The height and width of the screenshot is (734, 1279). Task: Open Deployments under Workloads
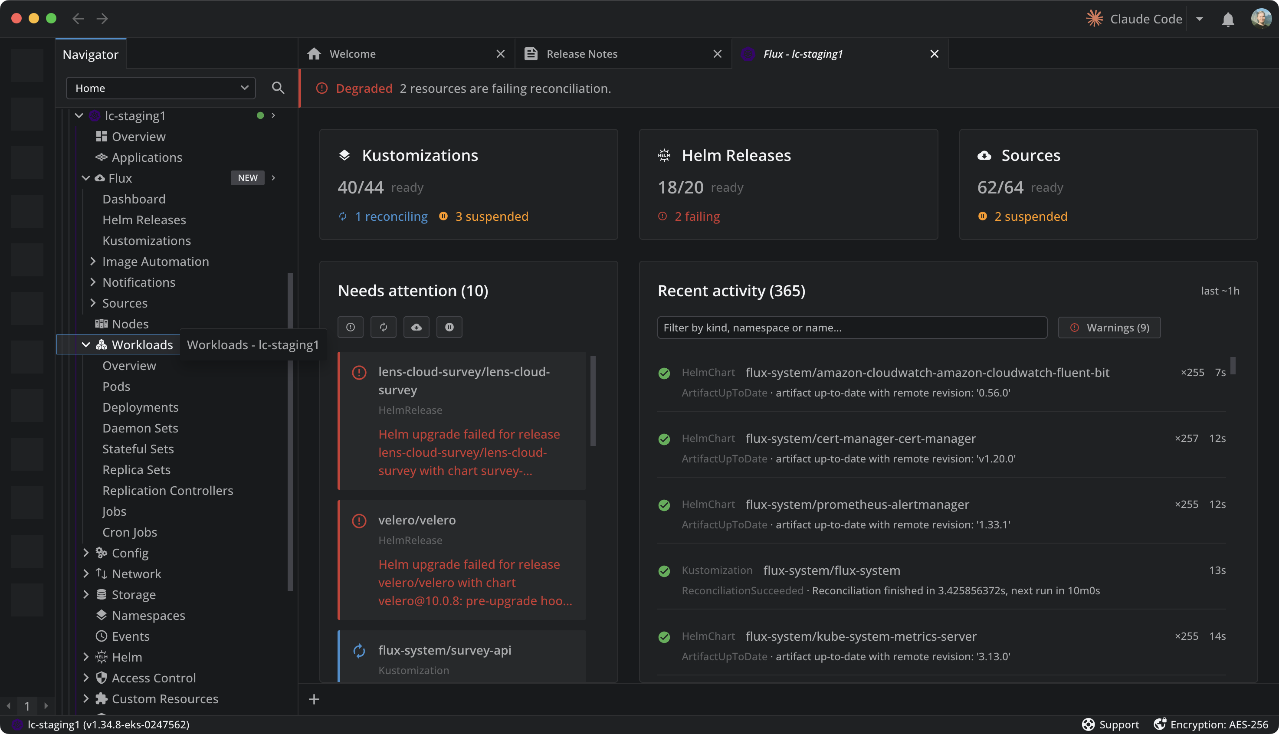point(140,407)
